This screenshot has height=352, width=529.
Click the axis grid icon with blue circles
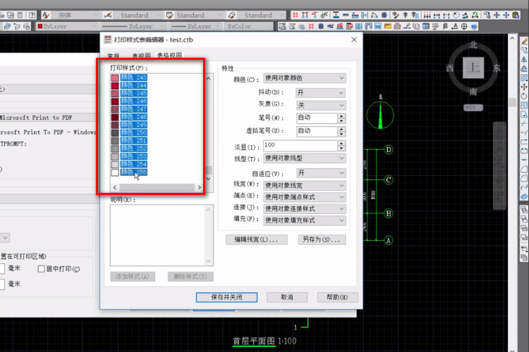point(305,15)
